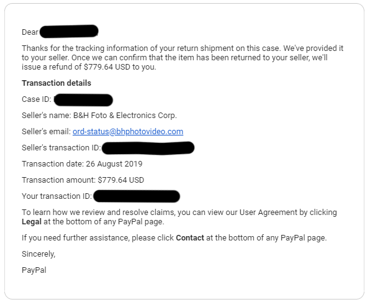Click the redacted Case ID value
Screen dimensions: 370x302
pyautogui.click(x=83, y=100)
